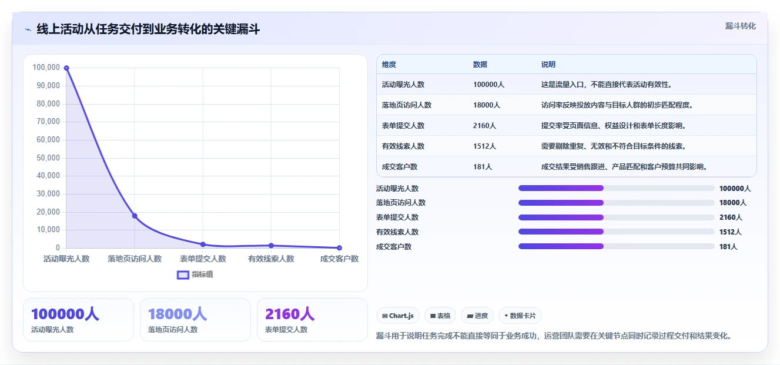Click the 有效线索人数 table cell
Image resolution: width=780 pixels, height=365 pixels.
pyautogui.click(x=403, y=146)
